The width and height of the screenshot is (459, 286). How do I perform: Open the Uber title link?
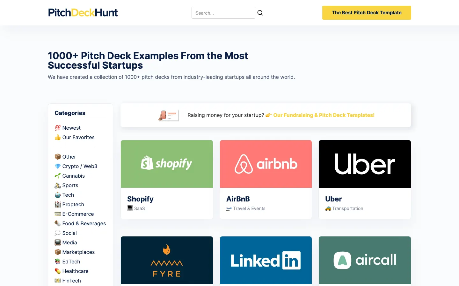pos(333,199)
